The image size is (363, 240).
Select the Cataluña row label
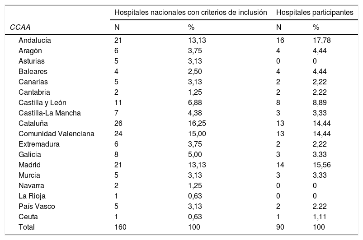pos(33,124)
